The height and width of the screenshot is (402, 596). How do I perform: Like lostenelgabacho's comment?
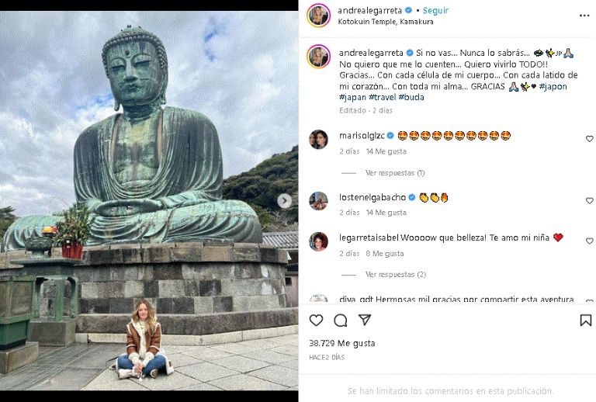coord(589,201)
